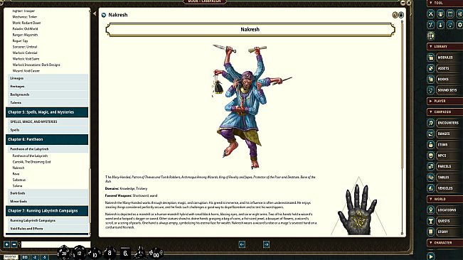The image size is (463, 260).
Task: Expand Chapter 7: Running Labyrinth Campaigns
Action: pos(47,211)
